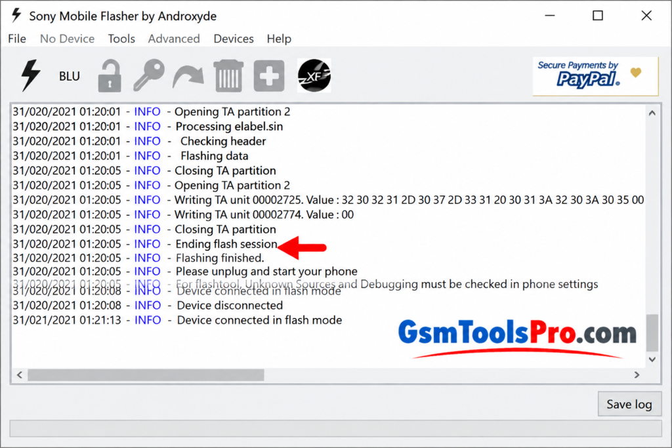This screenshot has height=448, width=672.
Task: Click the vertical scrollbar thumb in log
Action: click(652, 333)
